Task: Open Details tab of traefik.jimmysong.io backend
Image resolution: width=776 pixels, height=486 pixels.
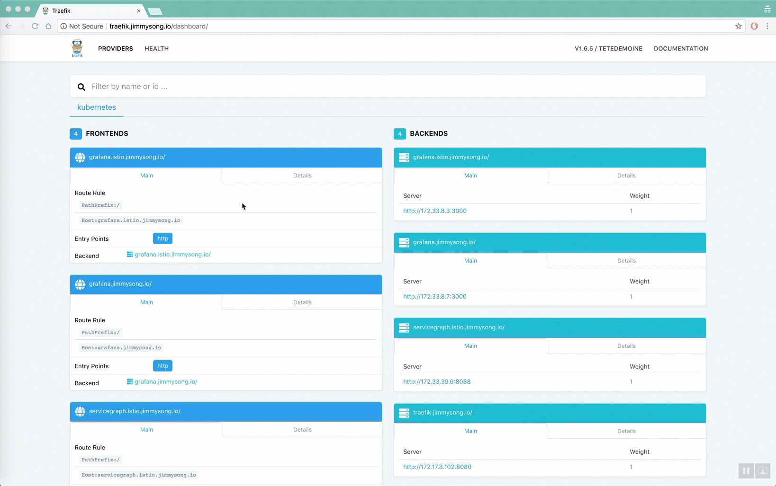Action: pos(626,431)
